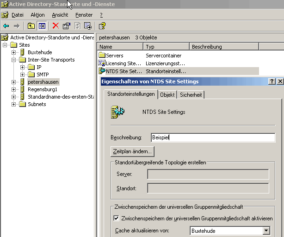
Task: Select the Regensburg1 label in the tree
Action: [43, 89]
